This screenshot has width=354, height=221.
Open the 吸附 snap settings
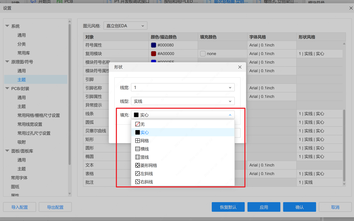coord(22,142)
